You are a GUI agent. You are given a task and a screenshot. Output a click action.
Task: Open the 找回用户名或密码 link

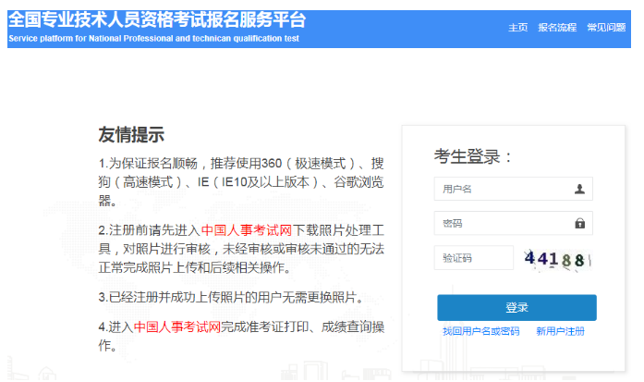[x=480, y=331]
